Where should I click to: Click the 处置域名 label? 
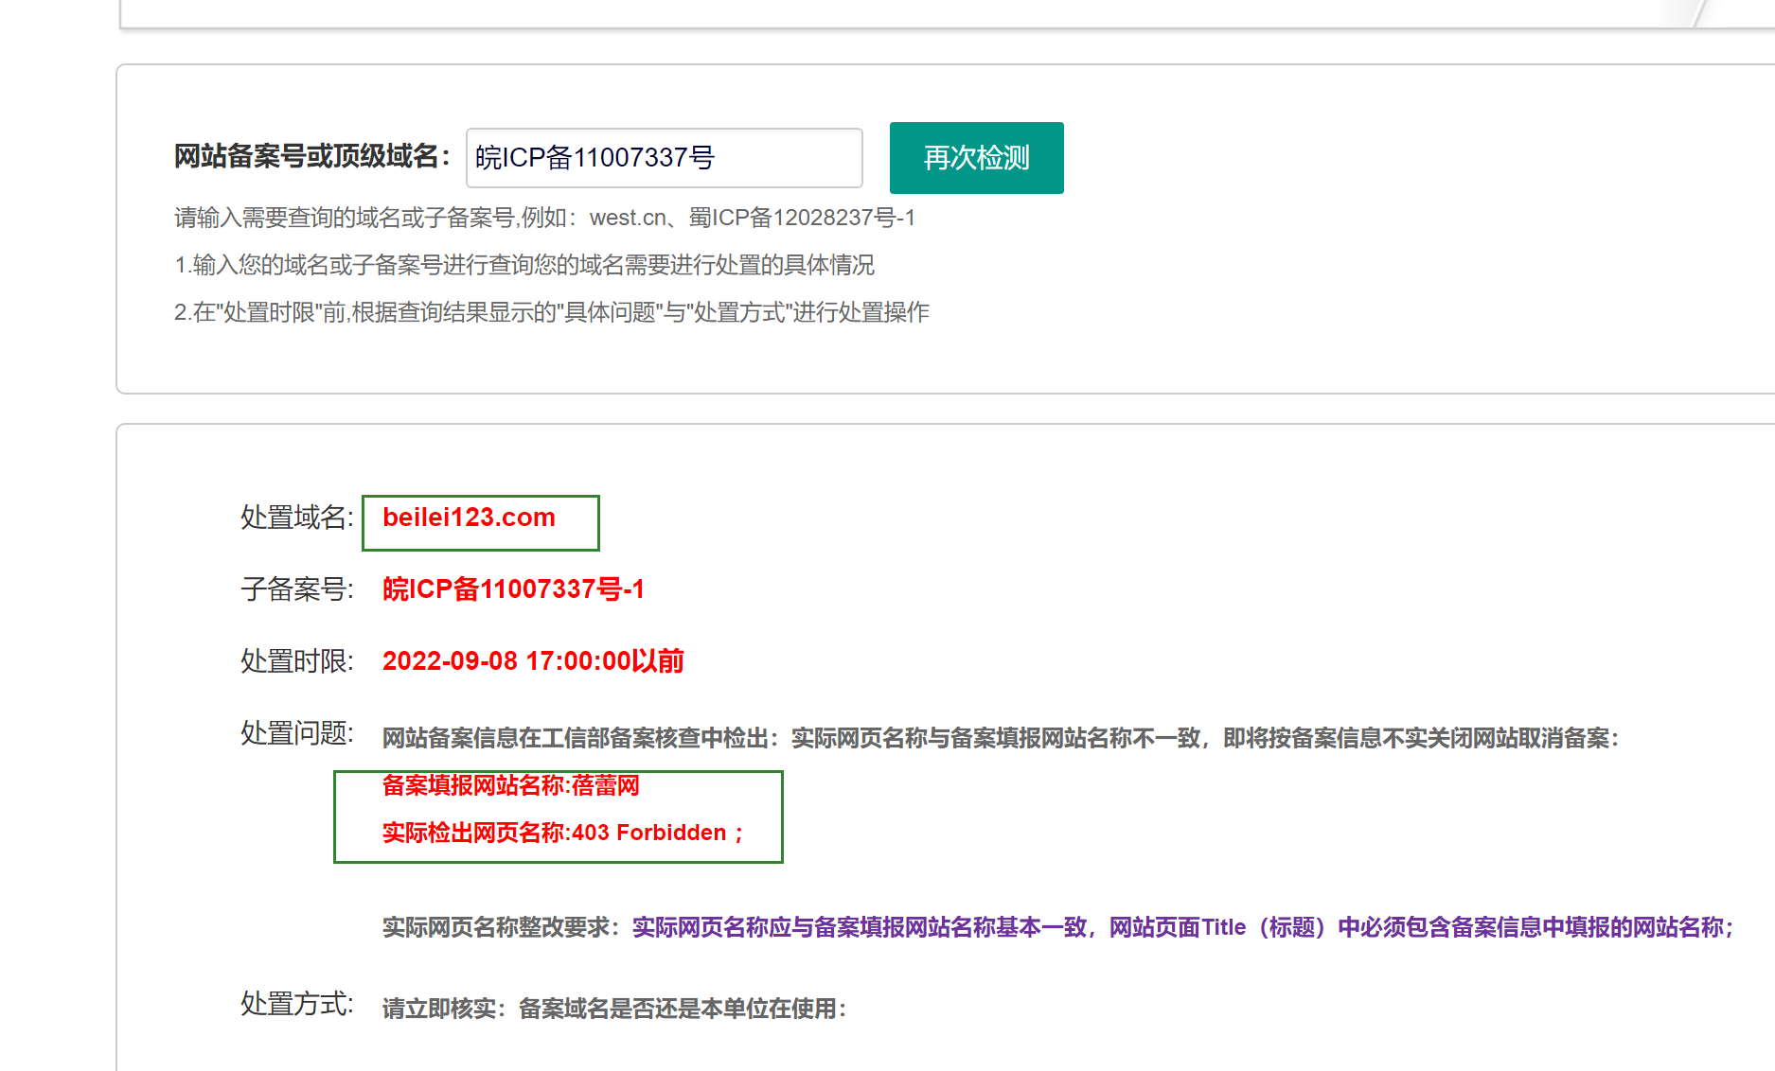(x=296, y=518)
